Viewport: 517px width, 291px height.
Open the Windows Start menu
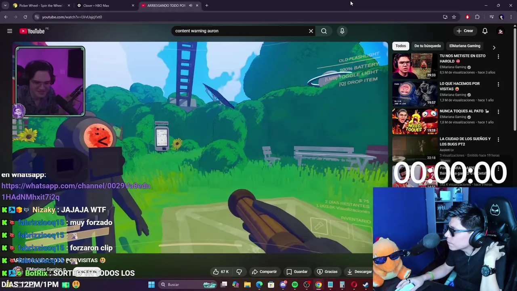151,285
